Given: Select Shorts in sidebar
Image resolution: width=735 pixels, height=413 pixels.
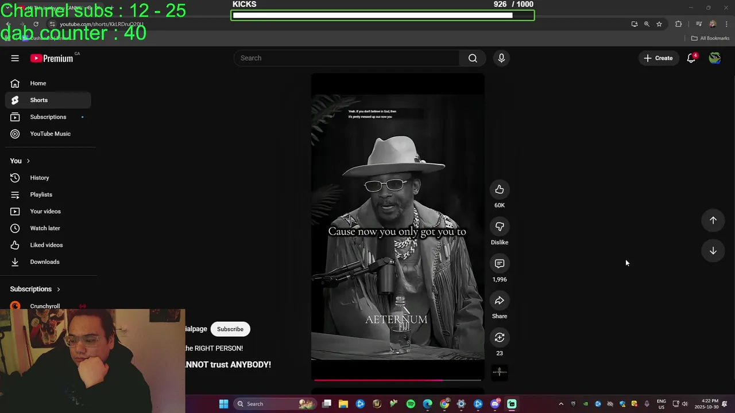Looking at the screenshot, I should [x=48, y=100].
